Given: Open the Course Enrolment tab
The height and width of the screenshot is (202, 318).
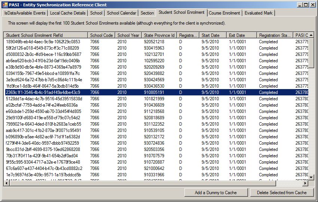Looking at the screenshot, I should click(x=224, y=13).
